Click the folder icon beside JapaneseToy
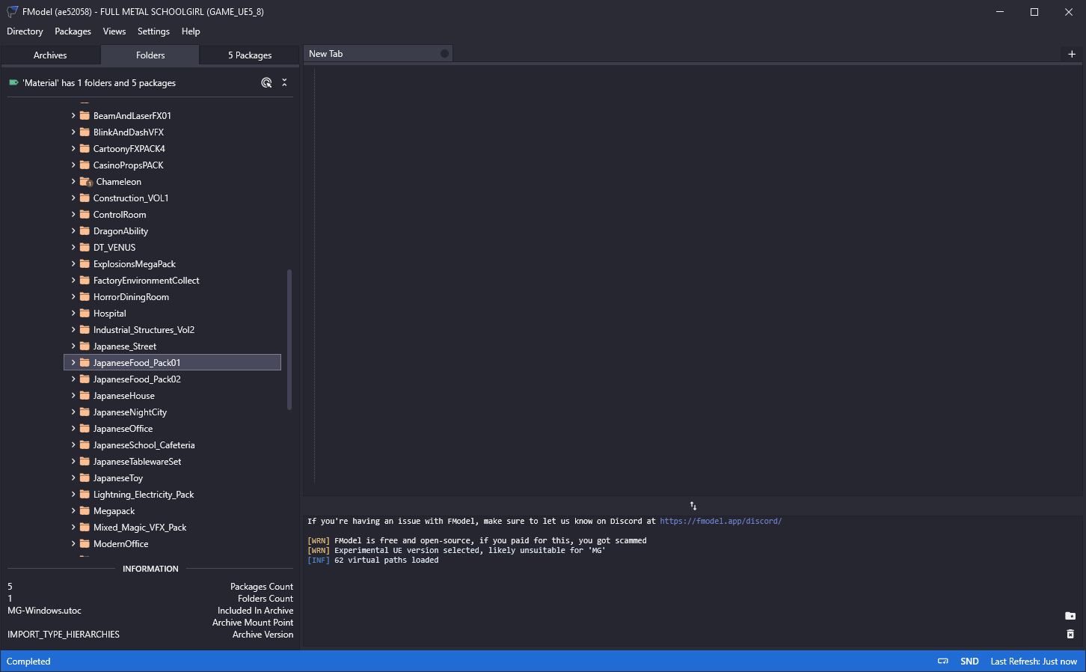 click(85, 478)
